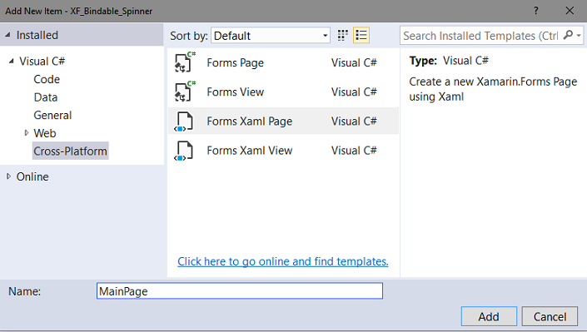Image resolution: width=587 pixels, height=332 pixels.
Task: Click the Forms Xaml Page template icon
Action: [184, 121]
